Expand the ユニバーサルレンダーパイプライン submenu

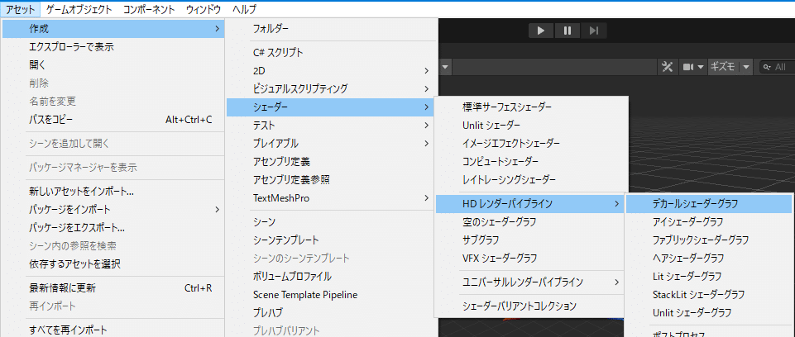click(531, 282)
